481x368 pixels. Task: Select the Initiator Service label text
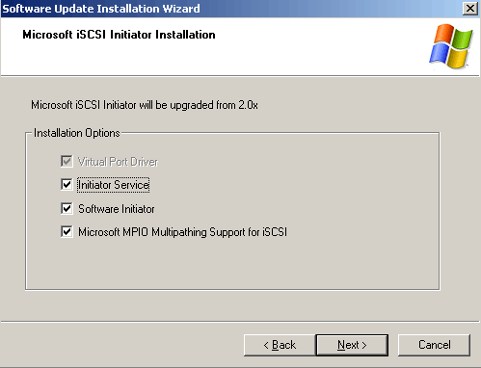click(x=114, y=185)
